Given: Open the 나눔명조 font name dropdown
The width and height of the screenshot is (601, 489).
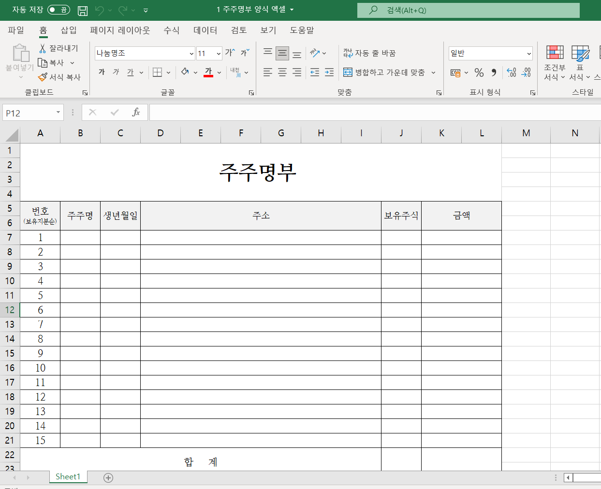Looking at the screenshot, I should 191,53.
